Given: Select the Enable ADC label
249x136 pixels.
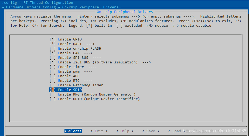Looking at the screenshot, I should tap(69, 76).
